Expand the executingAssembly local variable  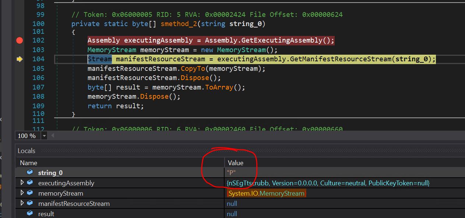[x=22, y=183]
